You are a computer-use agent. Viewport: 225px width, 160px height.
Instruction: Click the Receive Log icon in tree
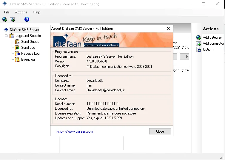click(17, 54)
